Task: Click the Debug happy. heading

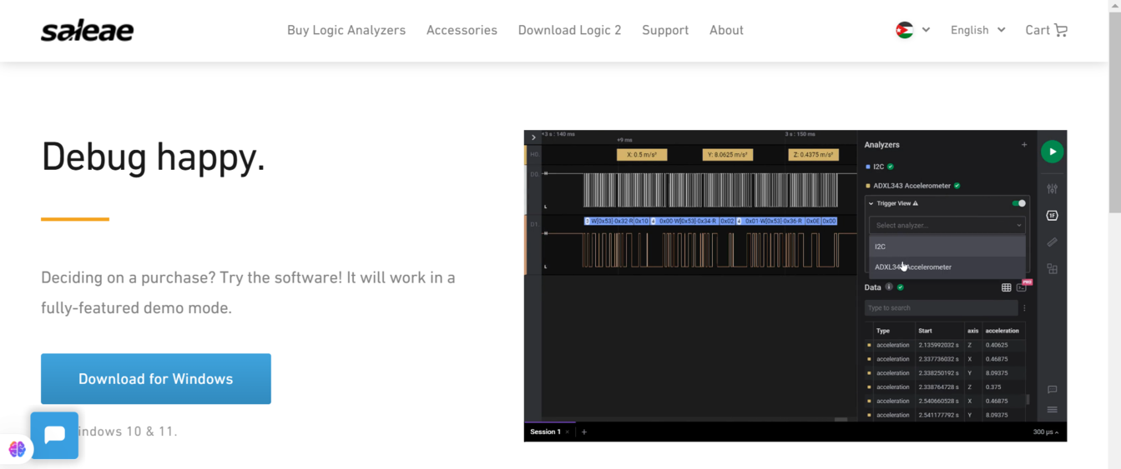Action: (154, 156)
